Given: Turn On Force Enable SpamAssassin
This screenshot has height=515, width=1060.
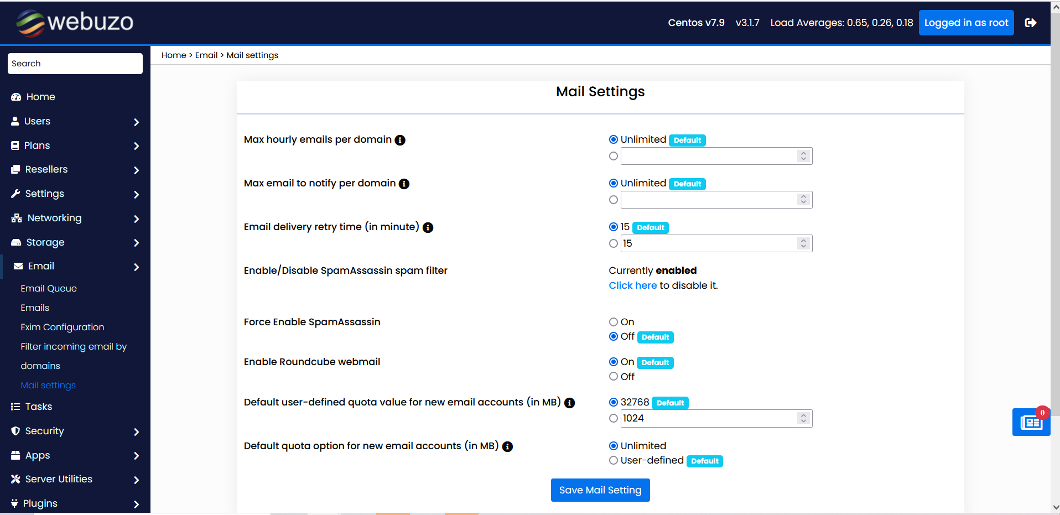Looking at the screenshot, I should coord(614,322).
